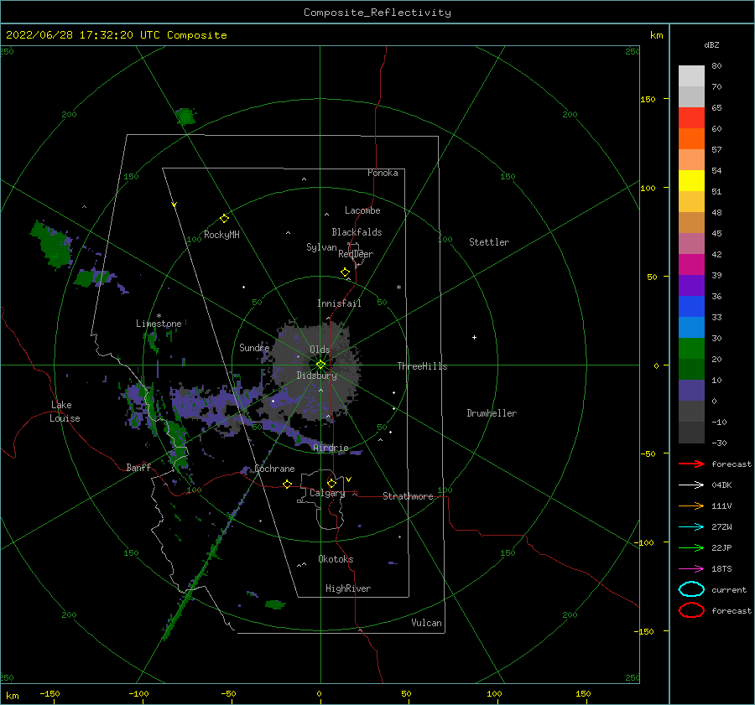Click the 04DK legend label
This screenshot has height=705, width=755.
(x=721, y=485)
